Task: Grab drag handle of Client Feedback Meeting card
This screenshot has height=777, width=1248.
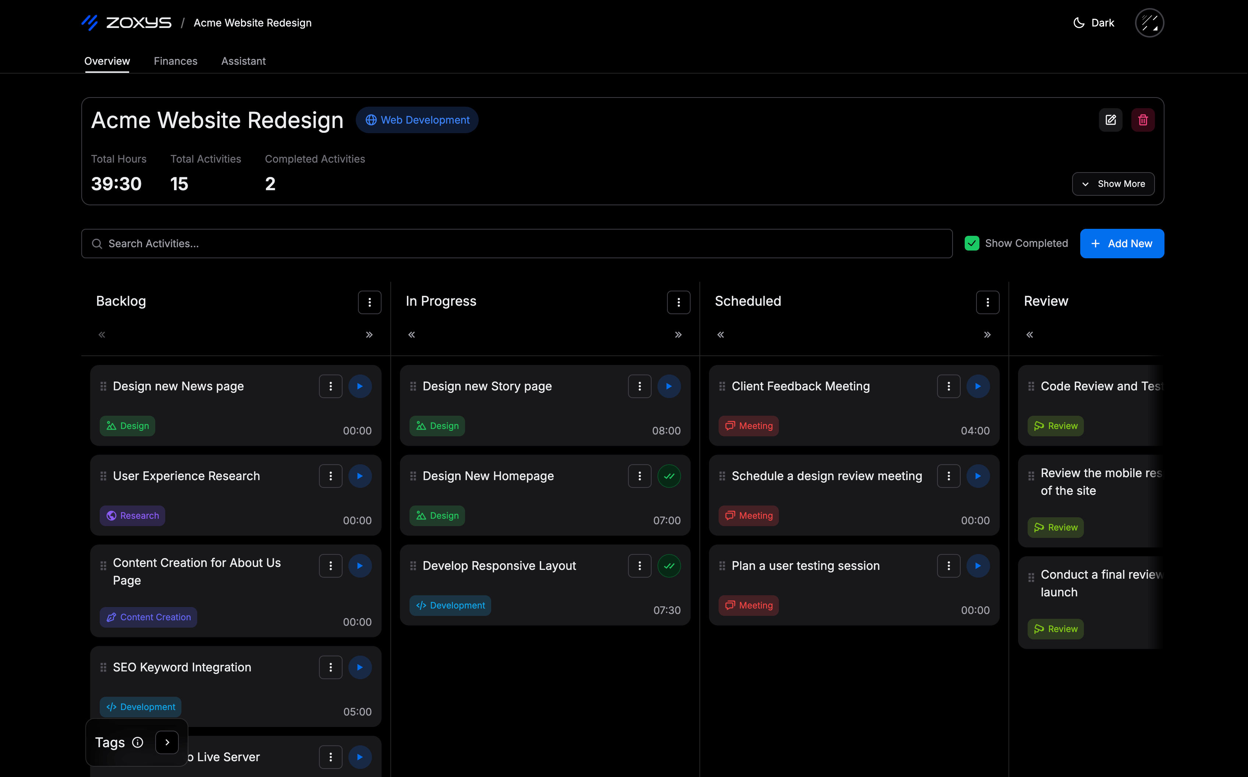Action: click(x=722, y=386)
